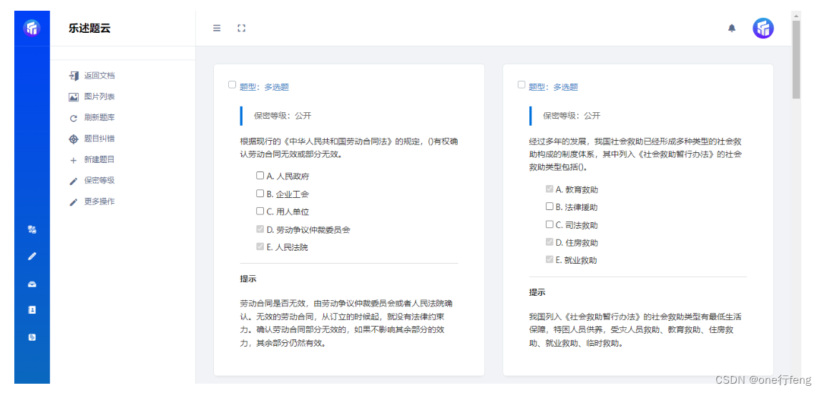Image resolution: width=822 pixels, height=393 pixels.
Task: Click the 图片列表 image icon
Action: click(x=74, y=96)
